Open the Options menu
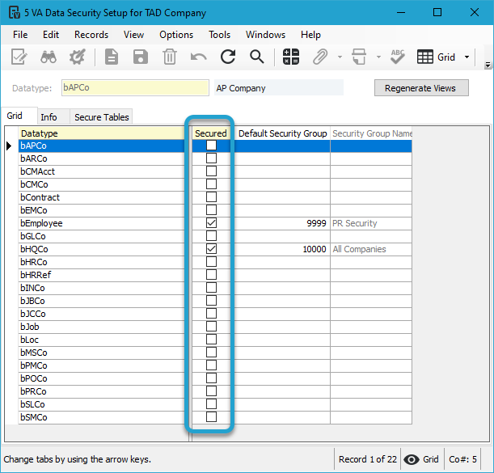 176,35
